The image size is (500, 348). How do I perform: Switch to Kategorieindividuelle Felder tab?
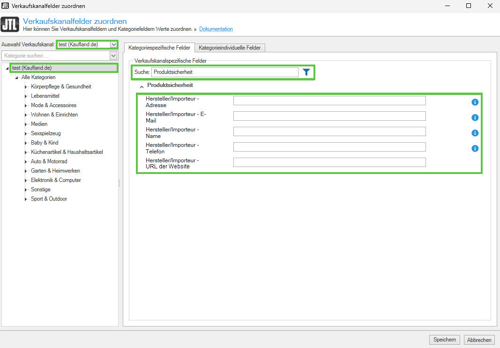click(x=230, y=48)
